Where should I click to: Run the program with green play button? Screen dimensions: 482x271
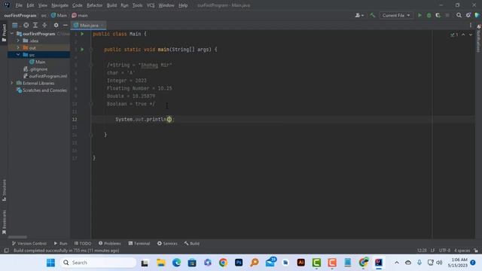419,15
